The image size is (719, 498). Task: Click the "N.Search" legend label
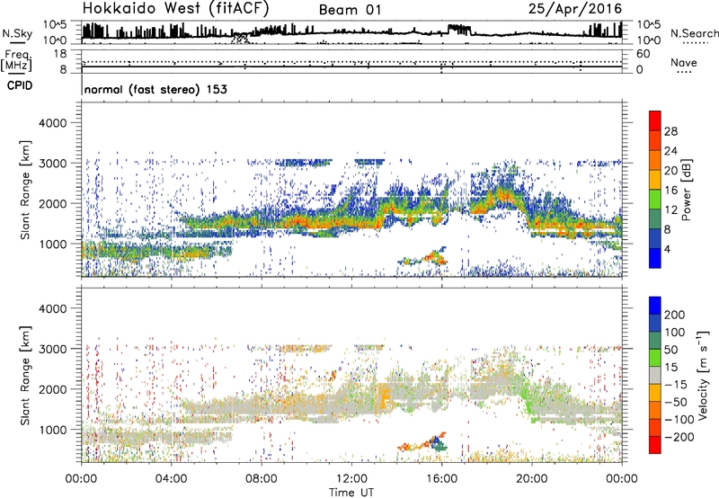[x=694, y=33]
